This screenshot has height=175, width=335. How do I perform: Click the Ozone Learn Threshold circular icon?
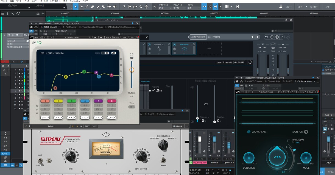[x=250, y=62]
